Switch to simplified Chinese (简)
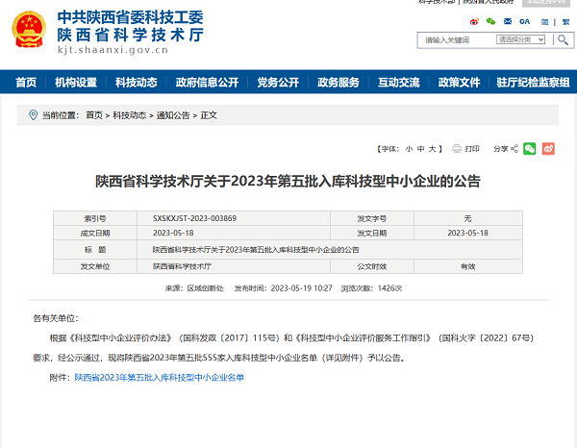Screen dimensions: 577x448 coord(544,21)
